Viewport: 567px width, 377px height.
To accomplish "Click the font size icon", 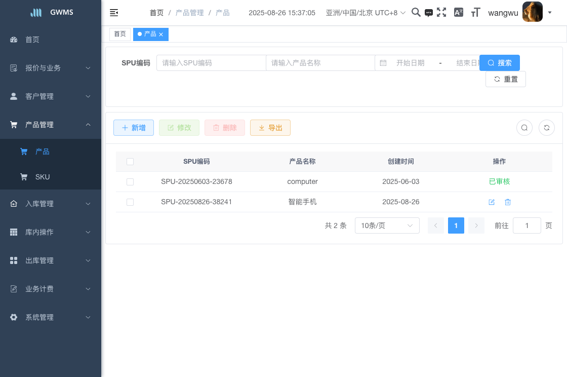I will (x=475, y=13).
